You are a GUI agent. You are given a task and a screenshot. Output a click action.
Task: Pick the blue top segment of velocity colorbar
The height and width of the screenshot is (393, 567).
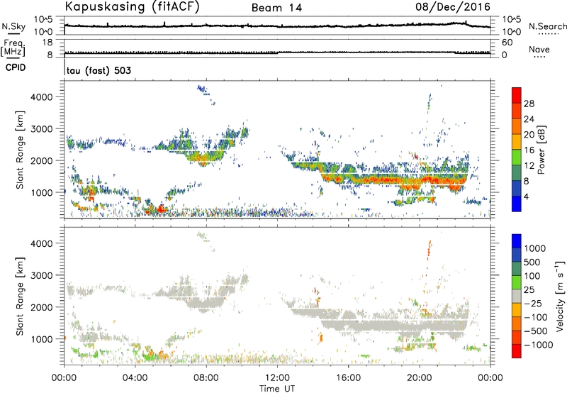pyautogui.click(x=517, y=241)
